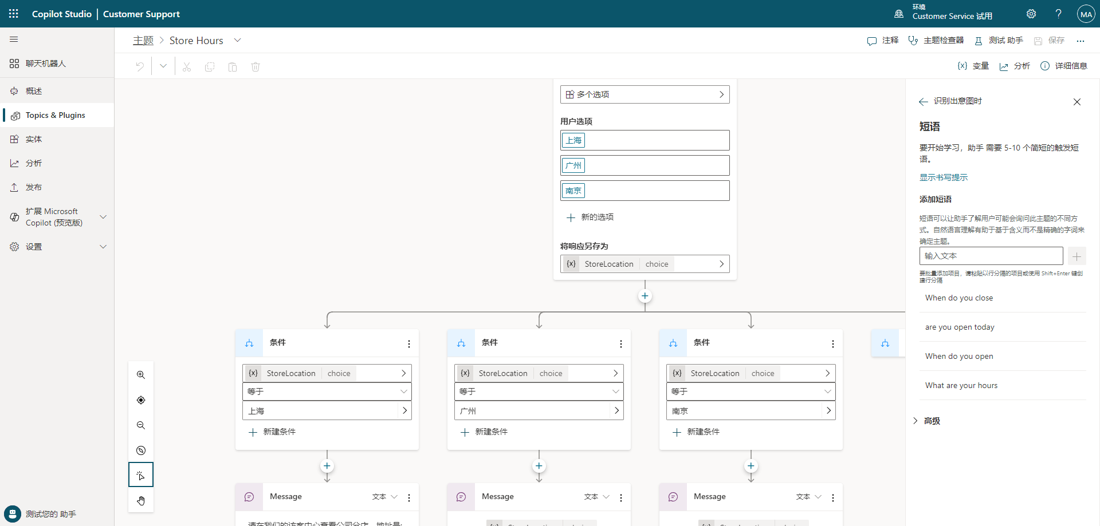Viewport: 1100px width, 526px height.
Task: Add node below 广州 condition
Action: coord(539,466)
